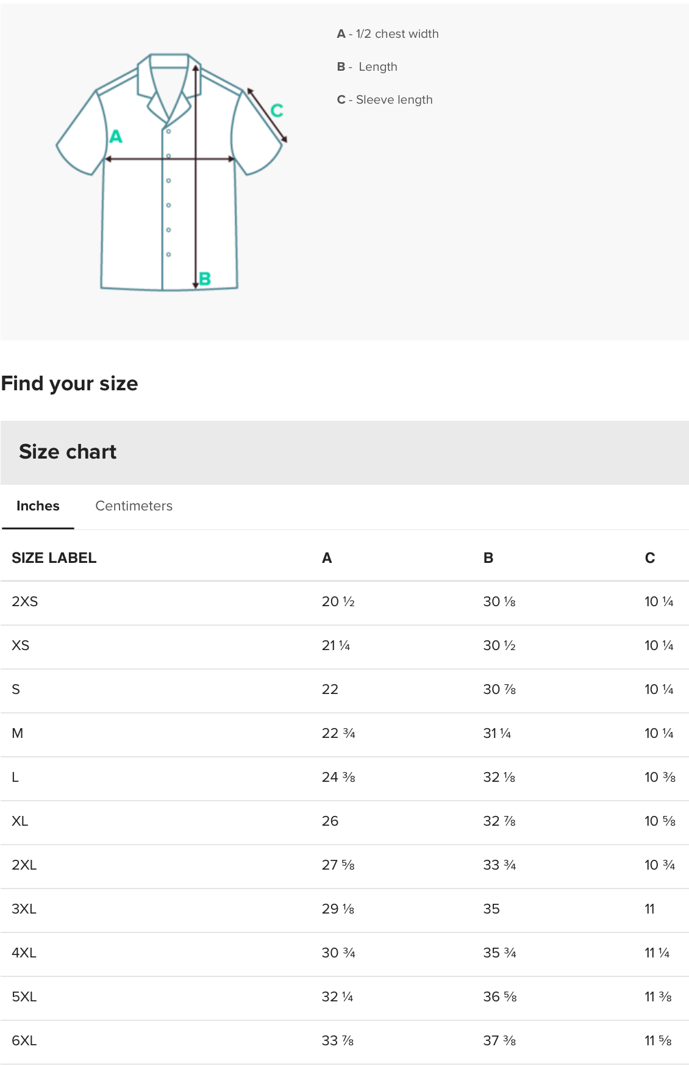Switch to the Centimeters tab
This screenshot has height=1066, width=689.
pyautogui.click(x=134, y=506)
